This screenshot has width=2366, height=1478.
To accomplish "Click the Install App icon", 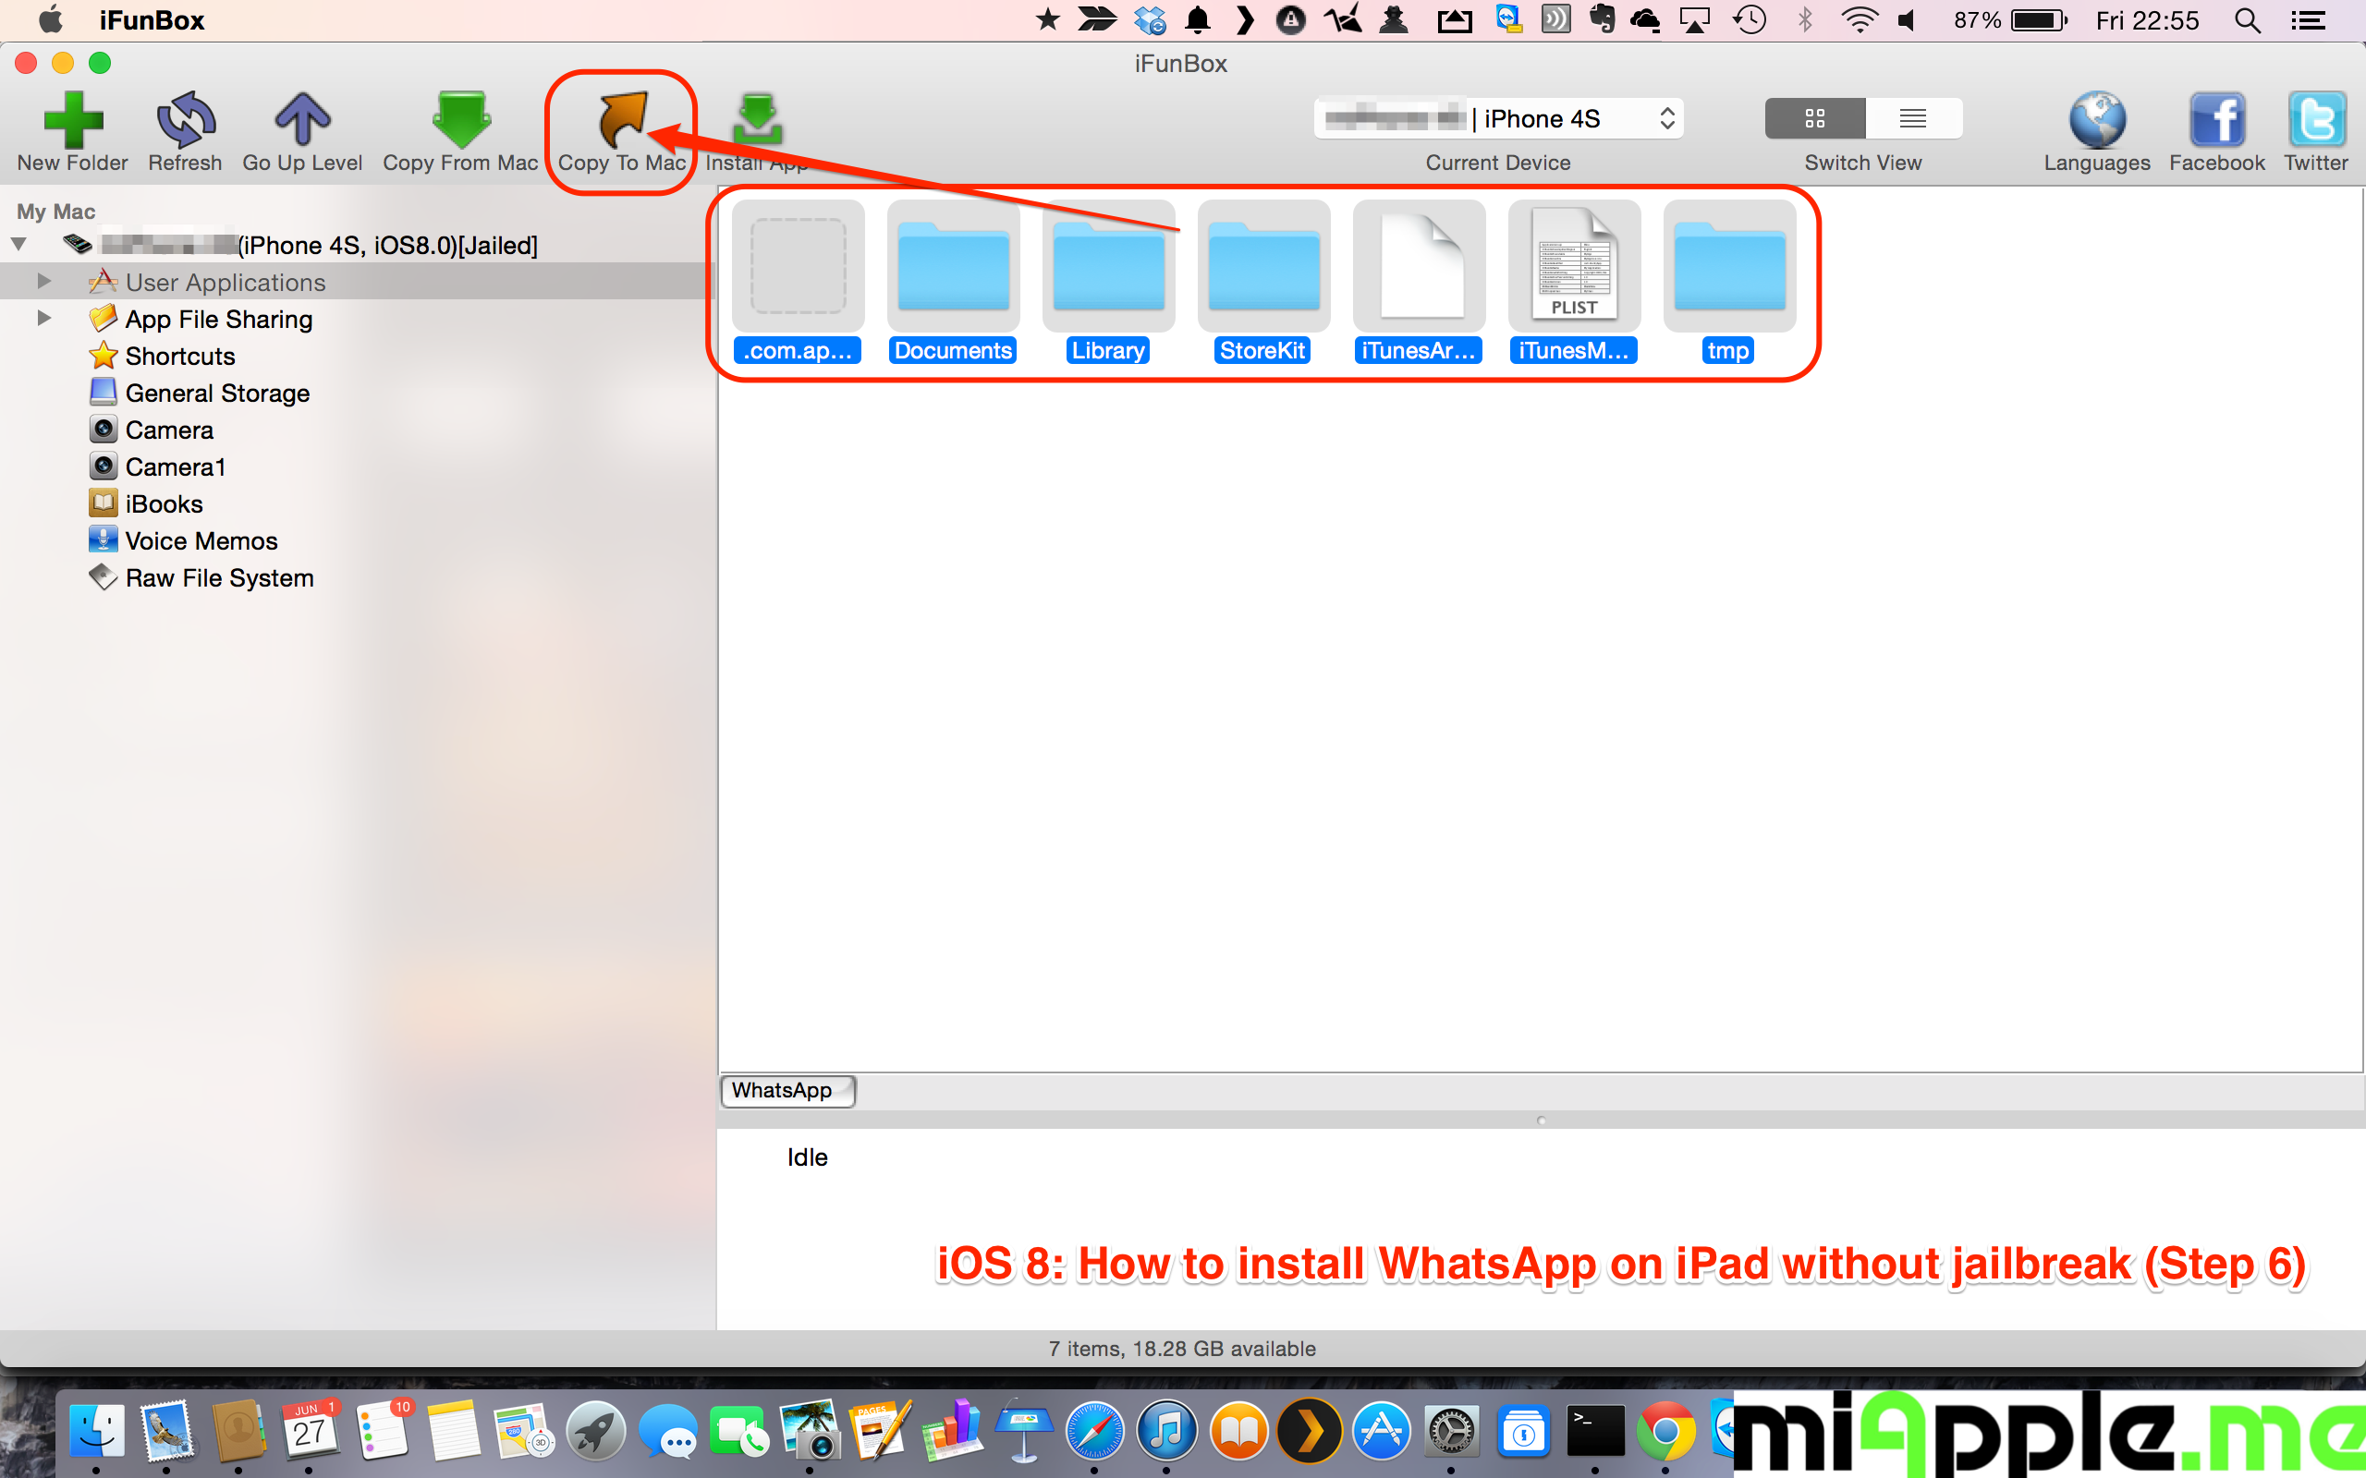I will [757, 121].
